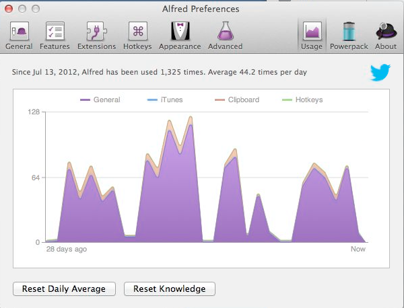This screenshot has height=308, width=404.
Task: Click the green Hotkeys legend swatch
Action: [x=287, y=100]
